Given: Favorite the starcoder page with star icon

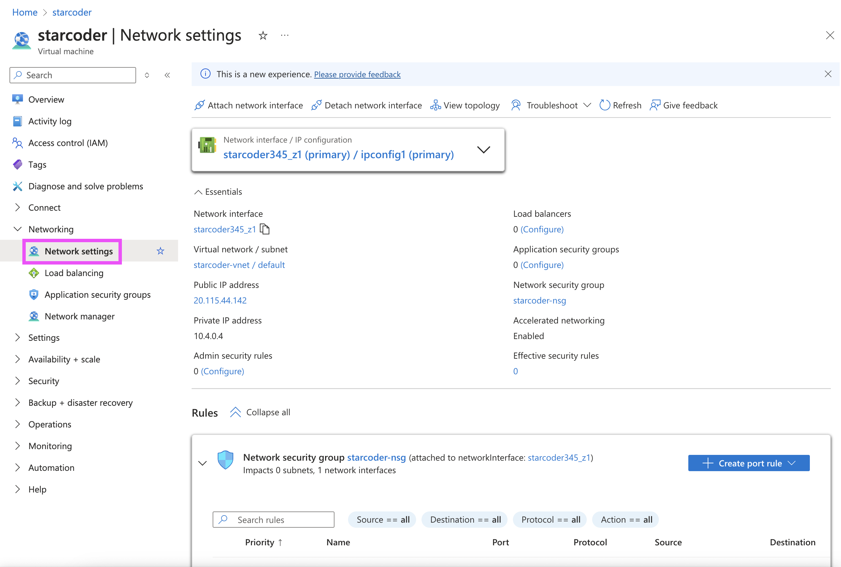Looking at the screenshot, I should point(263,36).
